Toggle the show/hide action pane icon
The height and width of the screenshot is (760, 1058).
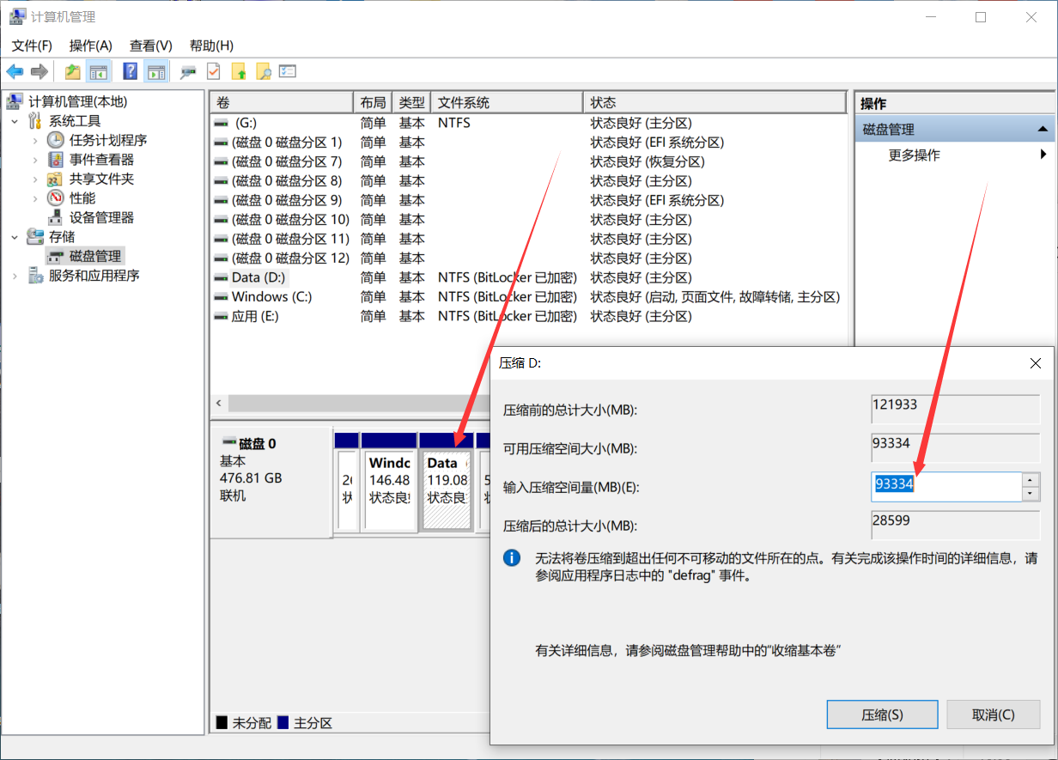pos(158,70)
